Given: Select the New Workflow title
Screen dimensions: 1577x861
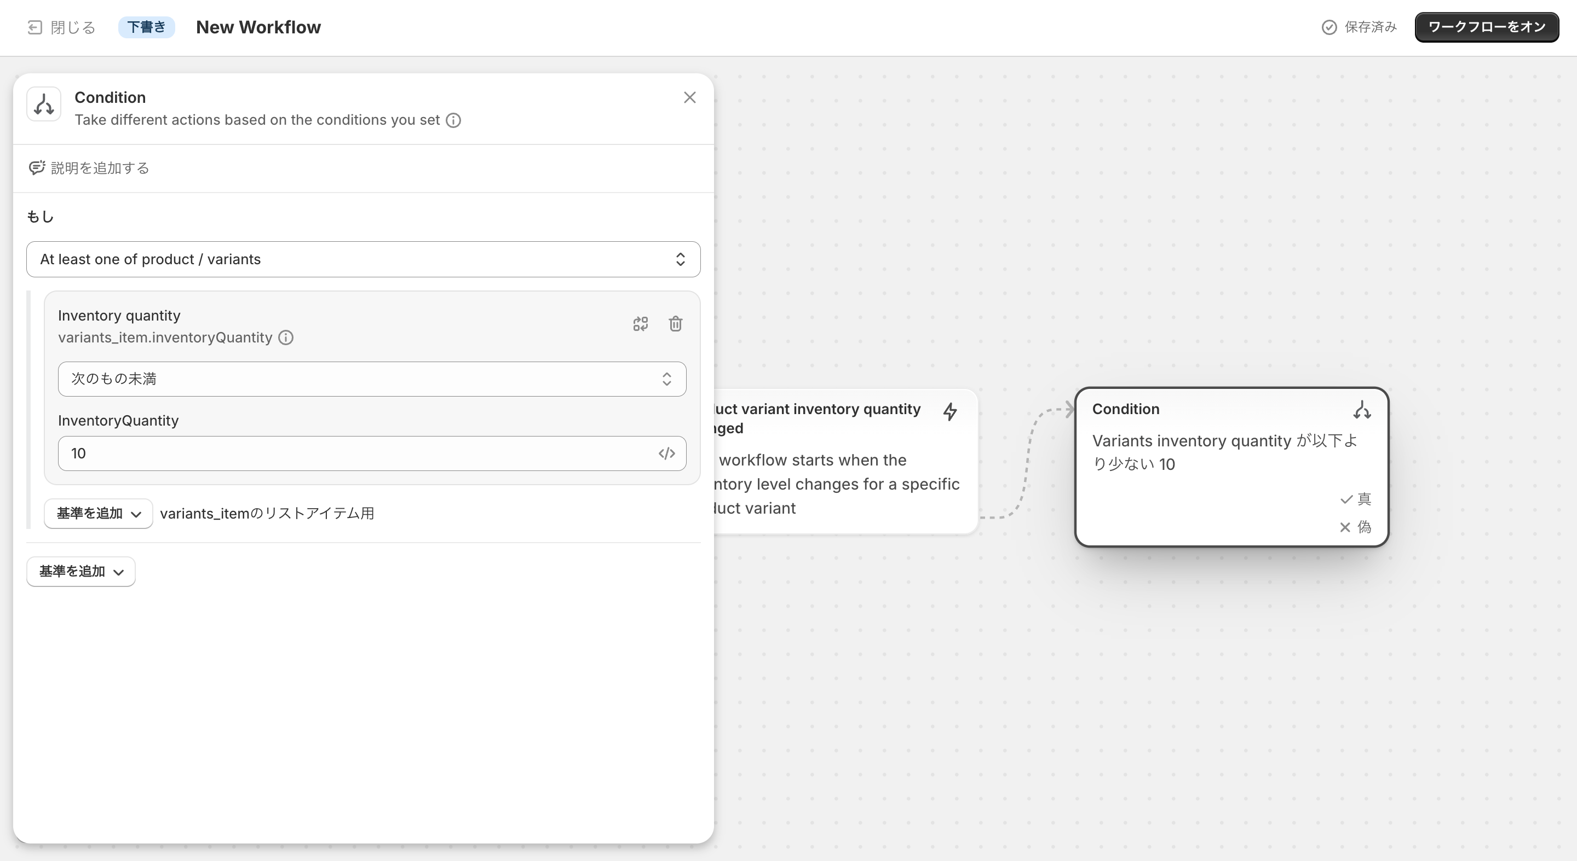Looking at the screenshot, I should [258, 27].
